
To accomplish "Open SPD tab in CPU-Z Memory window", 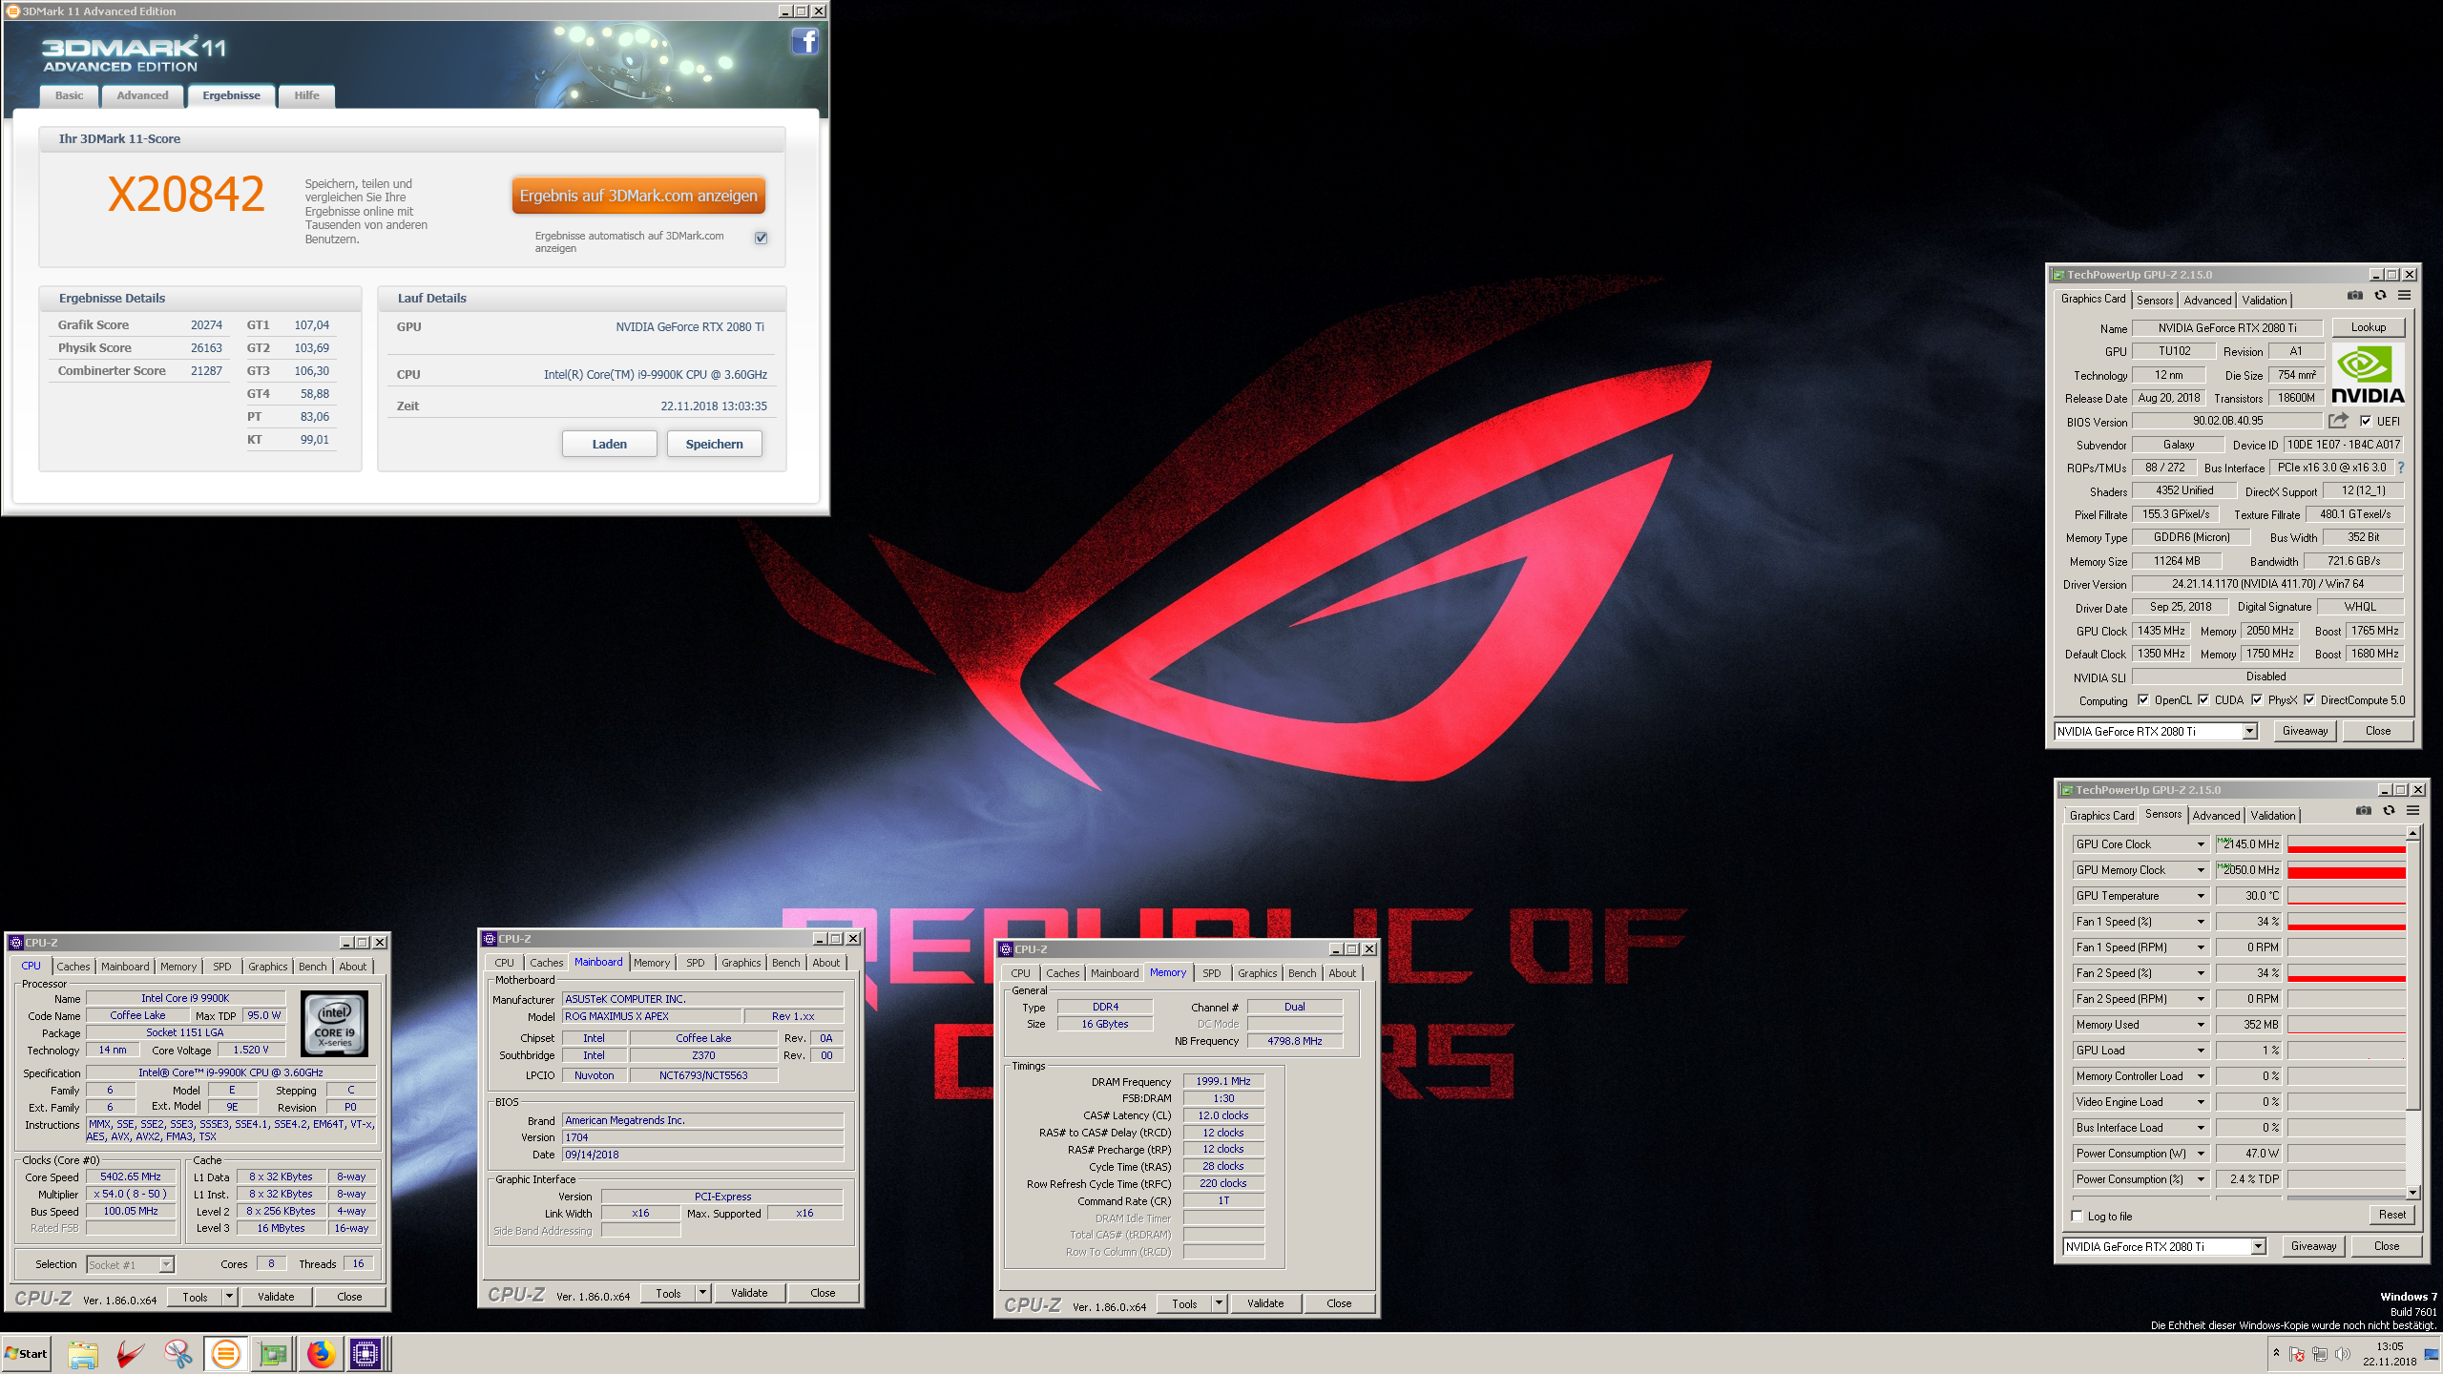I will 1211,973.
